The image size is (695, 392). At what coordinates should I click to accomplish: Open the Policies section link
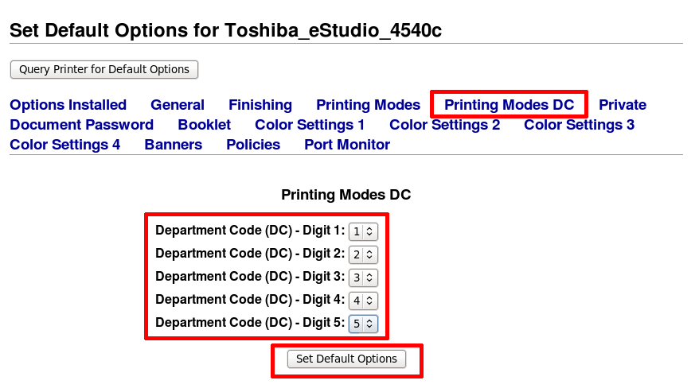tap(252, 145)
